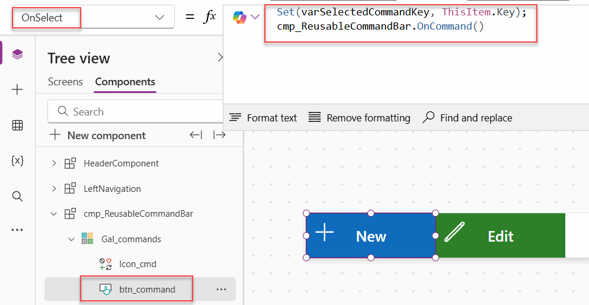589x305 pixels.
Task: Select cmp_ReusableCommandBar in the tree
Action: pyautogui.click(x=138, y=214)
